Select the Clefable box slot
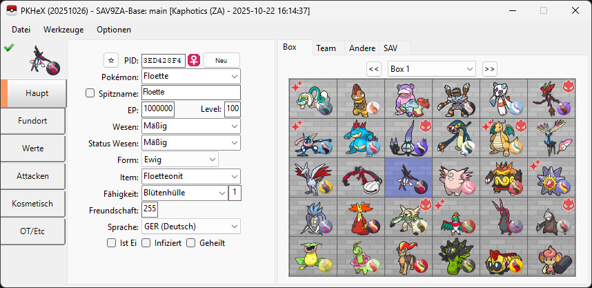 click(456, 177)
